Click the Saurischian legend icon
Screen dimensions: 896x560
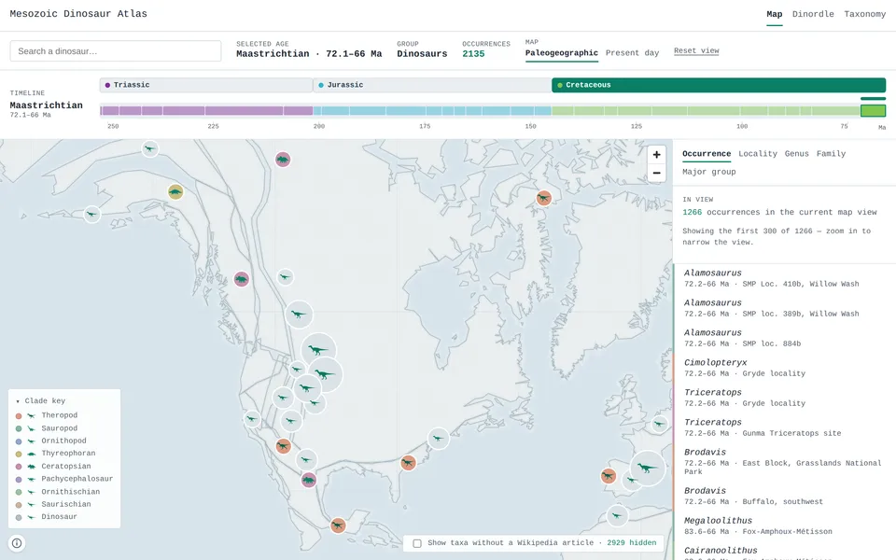pos(32,504)
